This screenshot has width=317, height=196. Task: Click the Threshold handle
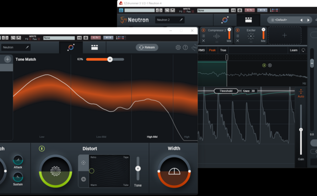pyautogui.click(x=226, y=91)
